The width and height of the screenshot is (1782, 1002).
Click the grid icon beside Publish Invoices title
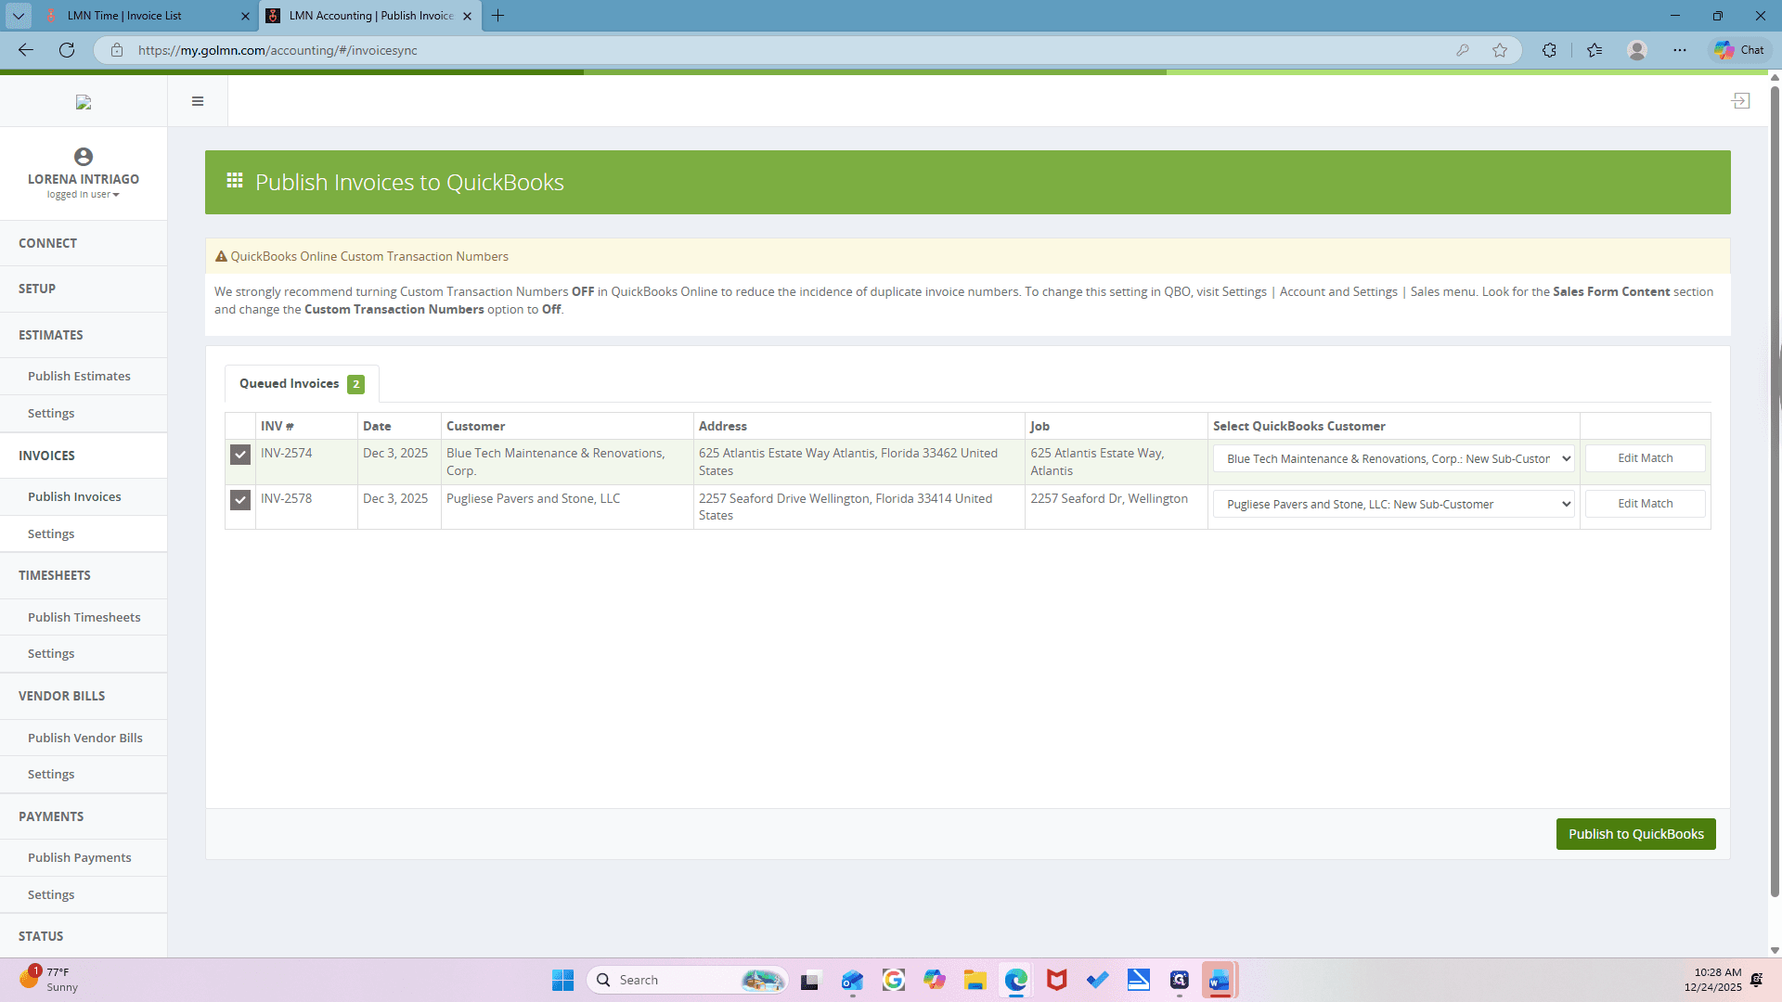coord(235,180)
